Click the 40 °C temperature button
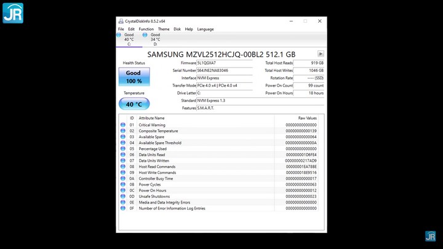 (x=134, y=104)
